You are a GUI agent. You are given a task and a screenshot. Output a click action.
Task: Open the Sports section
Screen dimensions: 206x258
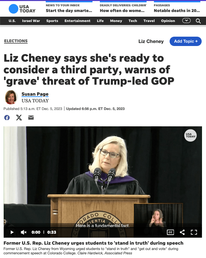[52, 21]
